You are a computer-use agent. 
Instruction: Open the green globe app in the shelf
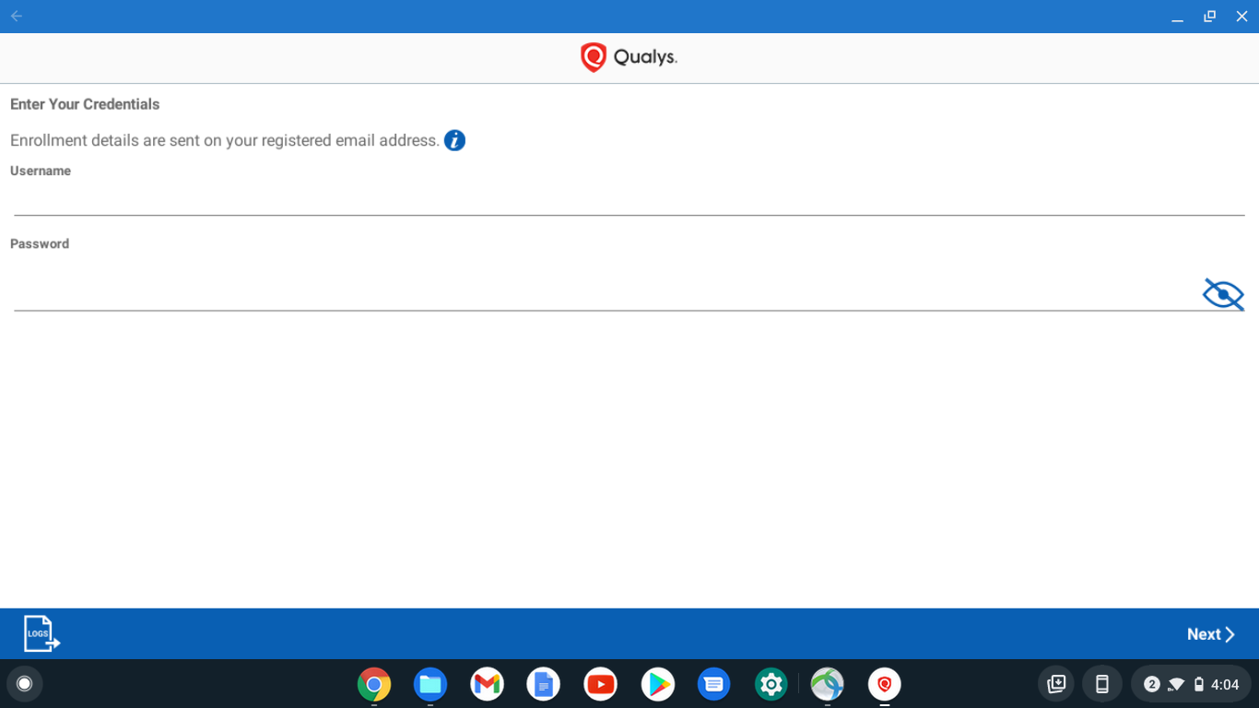coord(828,684)
